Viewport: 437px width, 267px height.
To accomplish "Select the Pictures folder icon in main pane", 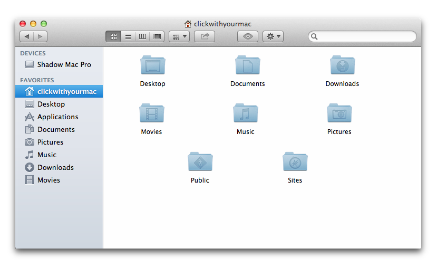I will click(x=339, y=113).
